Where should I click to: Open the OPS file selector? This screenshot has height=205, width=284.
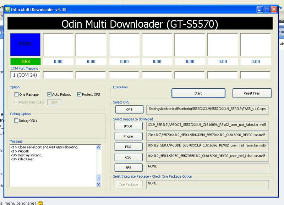129,110
